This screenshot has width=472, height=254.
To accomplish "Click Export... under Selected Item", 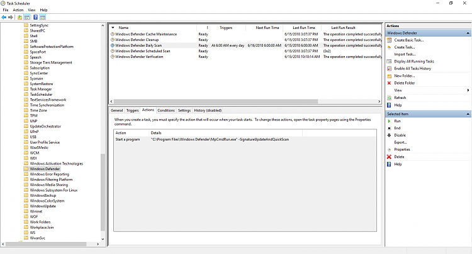I will pyautogui.click(x=400, y=142).
